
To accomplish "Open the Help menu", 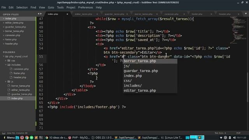I will pyautogui.click(x=98, y=7).
